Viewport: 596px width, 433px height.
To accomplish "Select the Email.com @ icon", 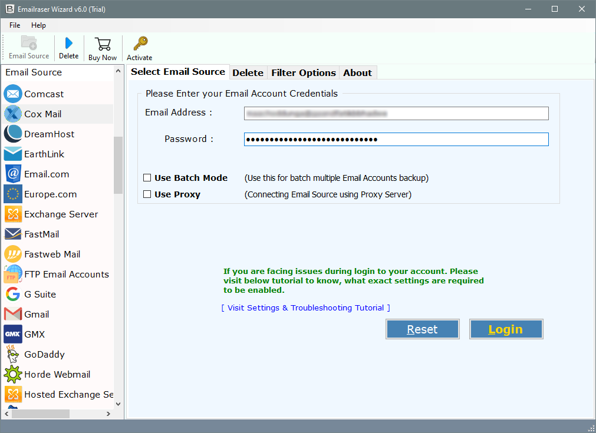I will (x=13, y=174).
